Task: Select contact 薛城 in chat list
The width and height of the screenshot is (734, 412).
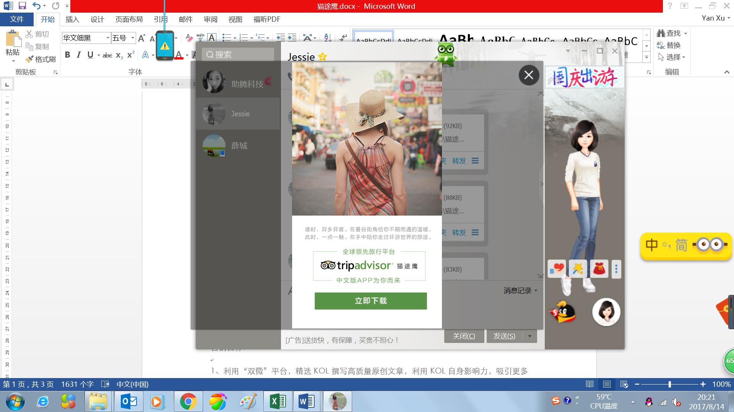Action: [x=238, y=145]
